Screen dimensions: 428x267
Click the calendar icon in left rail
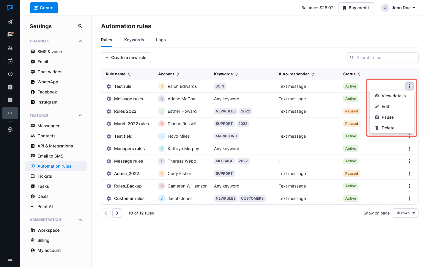(10, 61)
